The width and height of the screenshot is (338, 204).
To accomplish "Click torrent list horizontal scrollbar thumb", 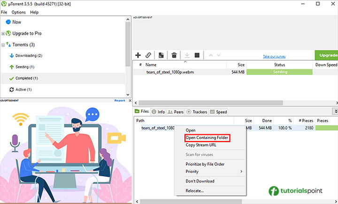I will (x=211, y=103).
